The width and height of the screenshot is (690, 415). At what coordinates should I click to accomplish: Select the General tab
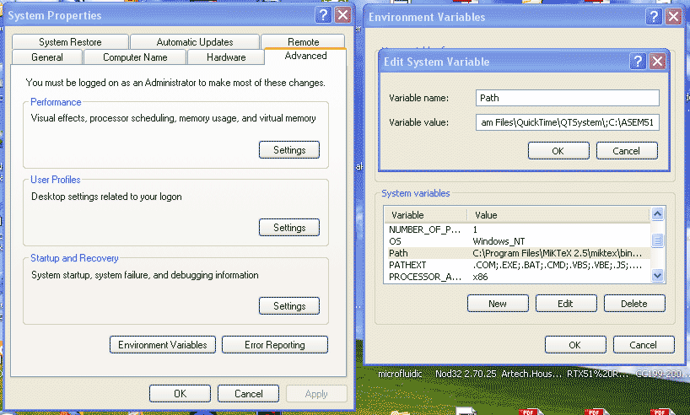[47, 57]
